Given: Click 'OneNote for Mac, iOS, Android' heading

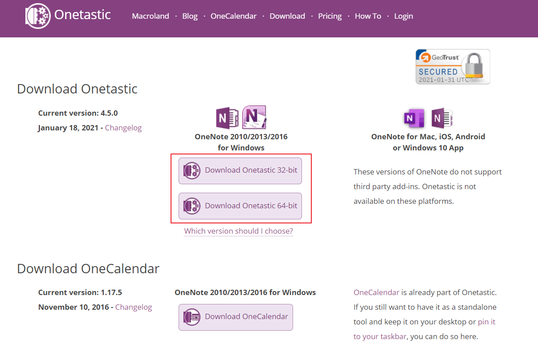Looking at the screenshot, I should pos(428,137).
